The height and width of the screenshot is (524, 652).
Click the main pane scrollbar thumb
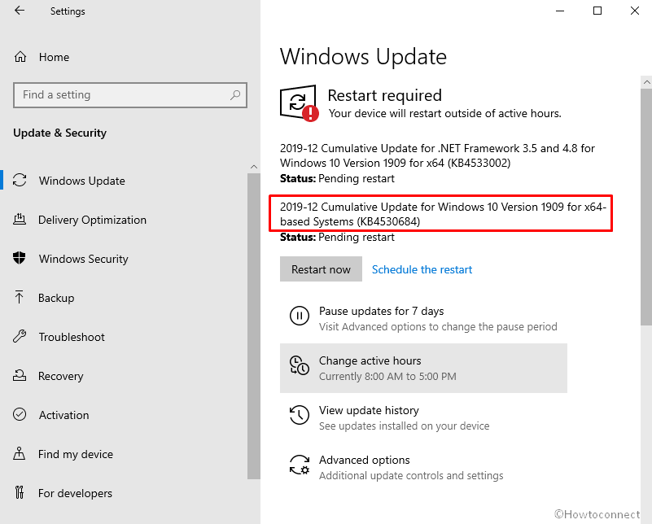(646, 207)
